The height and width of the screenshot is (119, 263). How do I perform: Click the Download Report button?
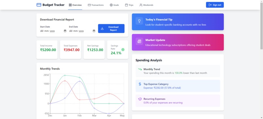click(111, 28)
